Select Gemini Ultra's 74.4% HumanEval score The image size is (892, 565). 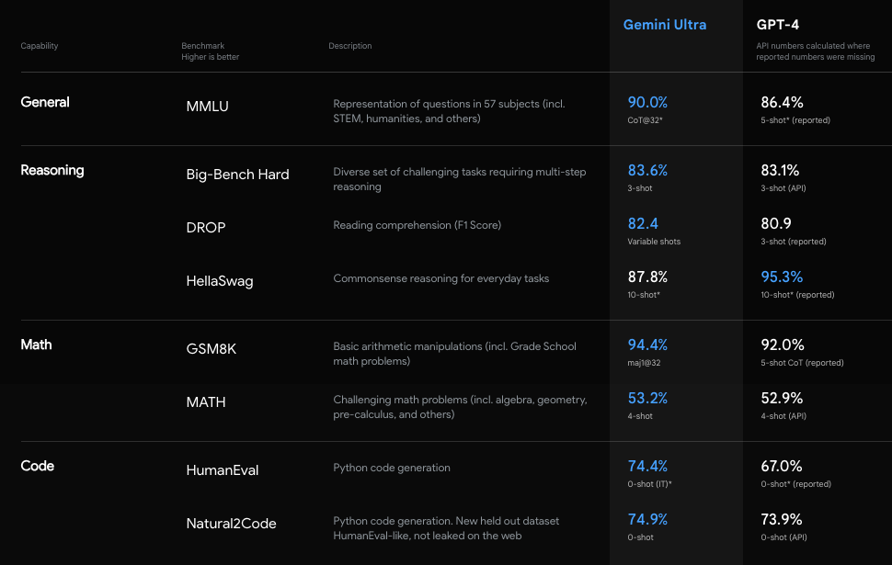(647, 466)
